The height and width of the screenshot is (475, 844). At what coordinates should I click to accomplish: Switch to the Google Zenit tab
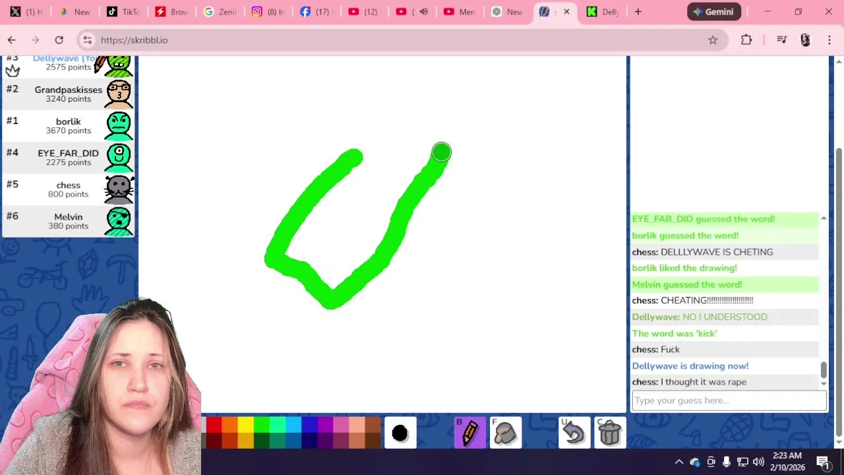pos(219,12)
